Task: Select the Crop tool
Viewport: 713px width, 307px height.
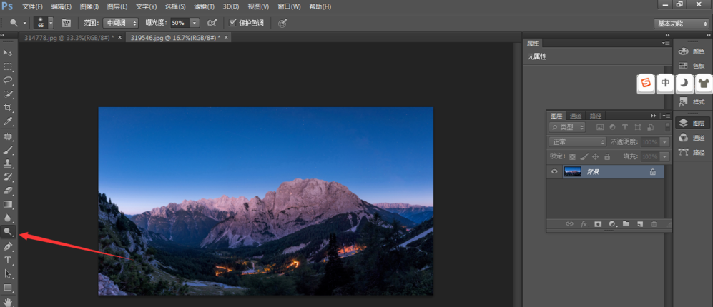Action: [x=9, y=107]
